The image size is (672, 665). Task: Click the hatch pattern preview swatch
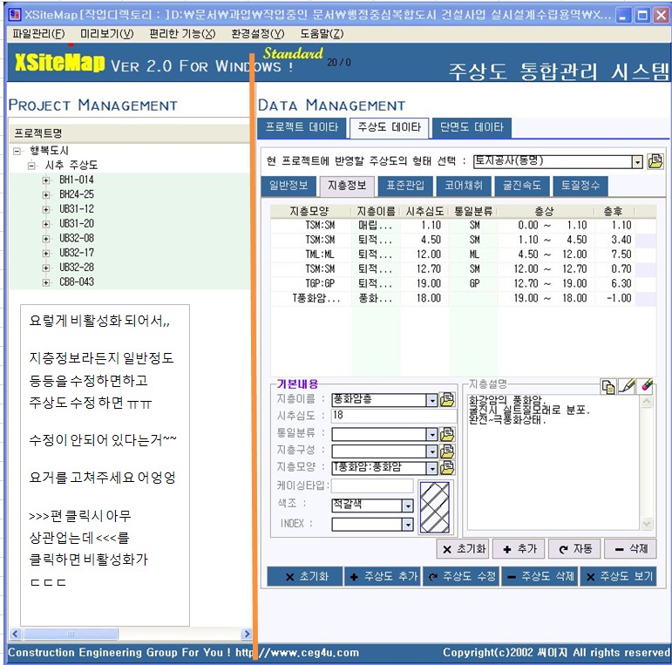pyautogui.click(x=435, y=507)
